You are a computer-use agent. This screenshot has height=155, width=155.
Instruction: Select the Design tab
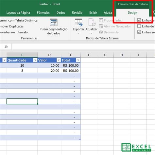point(132,13)
